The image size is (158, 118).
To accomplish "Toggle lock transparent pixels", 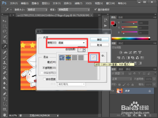I will point(119,85).
